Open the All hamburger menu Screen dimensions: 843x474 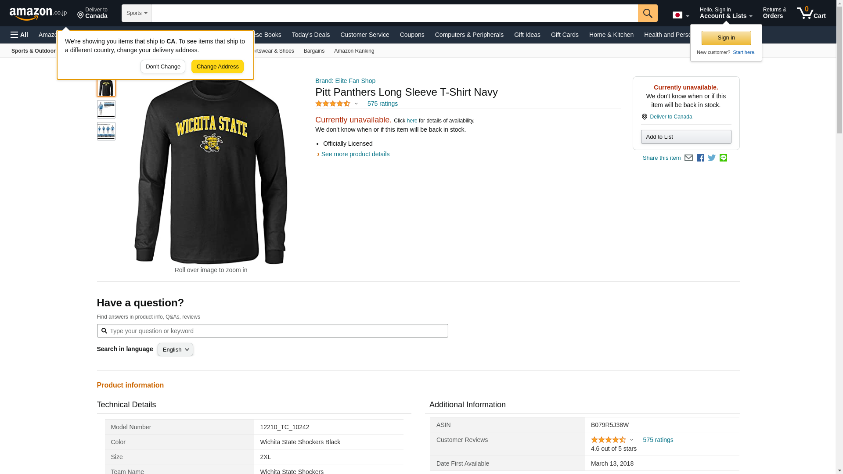click(x=19, y=35)
